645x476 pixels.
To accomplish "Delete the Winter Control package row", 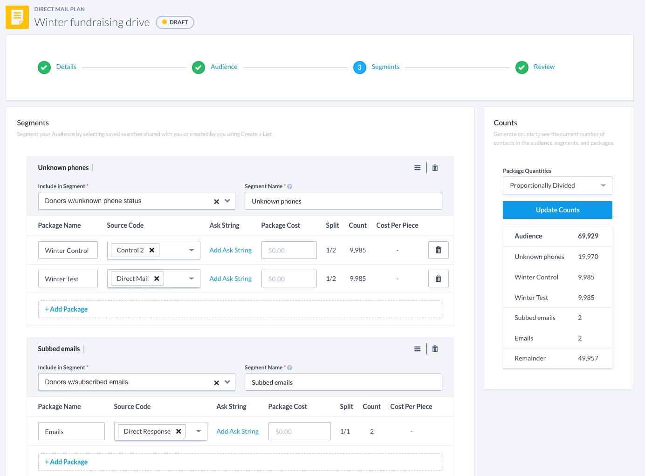I will point(438,250).
